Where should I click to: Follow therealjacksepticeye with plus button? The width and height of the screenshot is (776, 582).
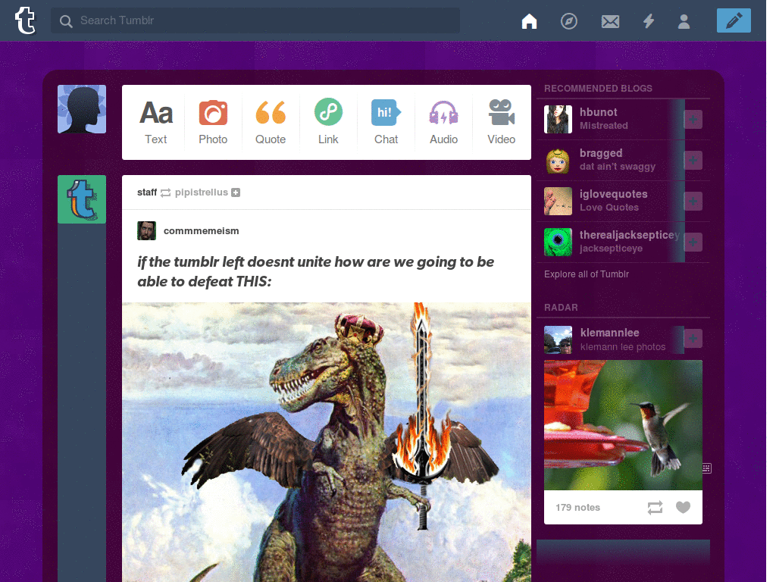[x=693, y=242]
